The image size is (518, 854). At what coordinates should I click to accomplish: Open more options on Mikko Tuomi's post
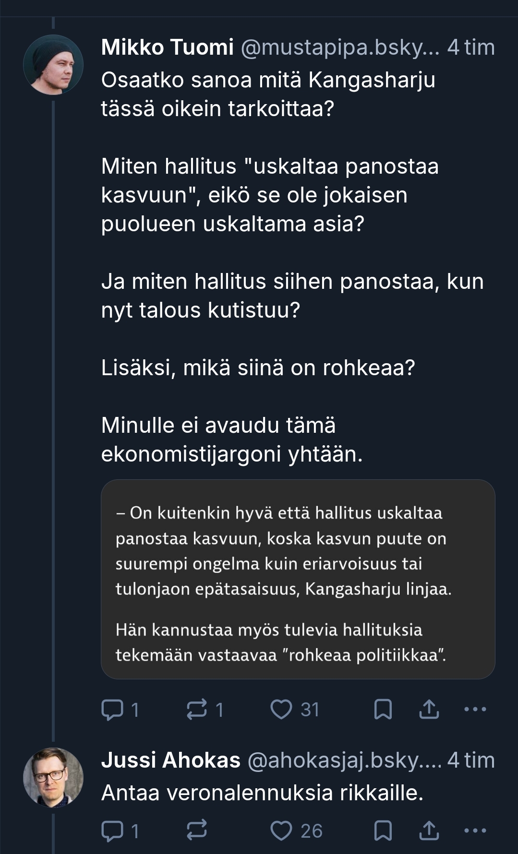click(x=475, y=710)
